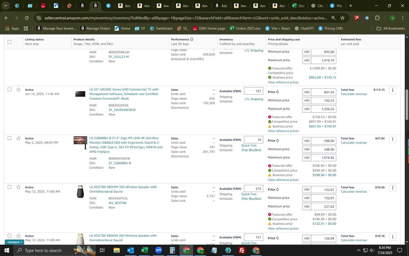This screenshot has height=256, width=409.
Task: Open Excel from the taskbar
Action: tap(144, 250)
